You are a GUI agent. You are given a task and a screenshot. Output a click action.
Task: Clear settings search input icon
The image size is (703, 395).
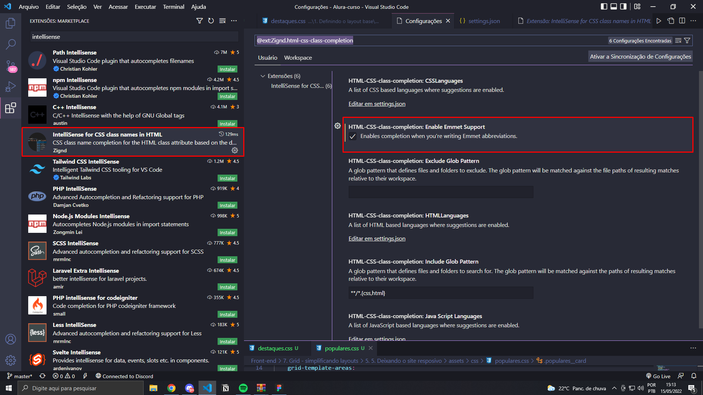678,41
